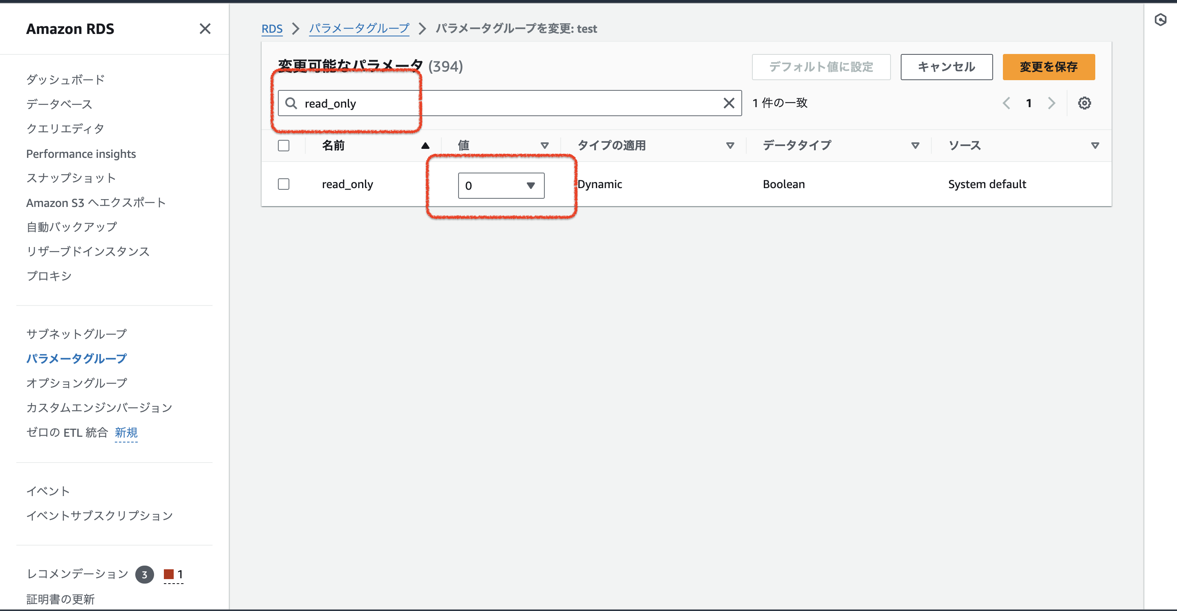Follow the RDS breadcrumb link
The height and width of the screenshot is (611, 1177).
click(272, 28)
